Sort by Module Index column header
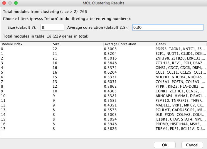 tap(26, 44)
